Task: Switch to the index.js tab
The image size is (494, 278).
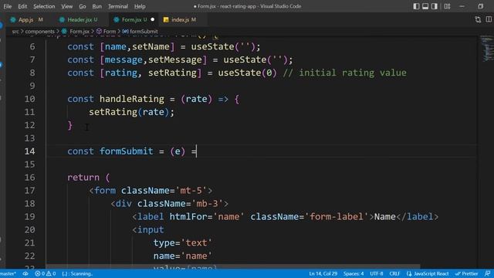Action: coord(180,19)
